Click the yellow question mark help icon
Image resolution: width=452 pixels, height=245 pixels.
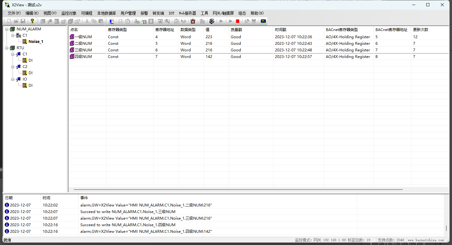[32, 21]
